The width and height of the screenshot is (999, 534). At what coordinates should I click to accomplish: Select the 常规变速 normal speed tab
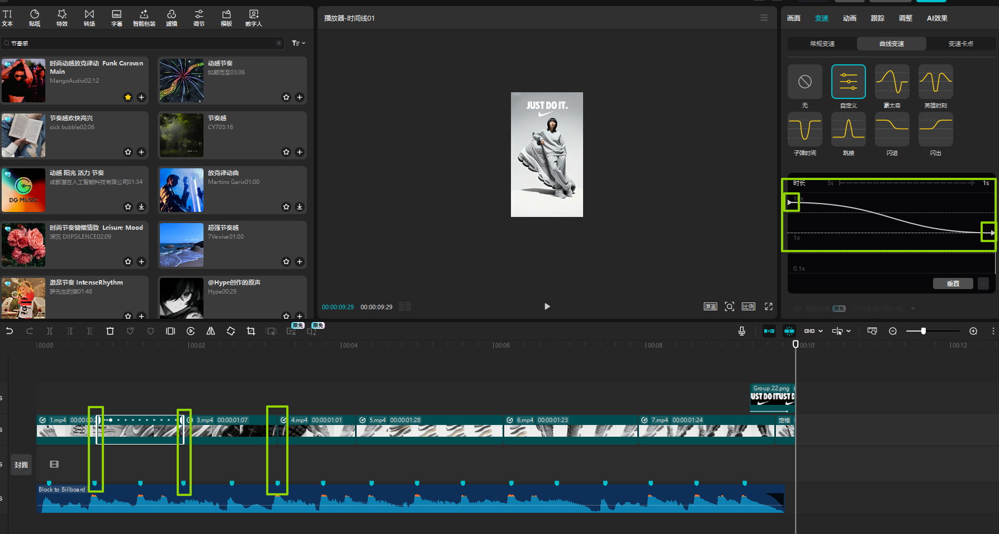tap(822, 44)
